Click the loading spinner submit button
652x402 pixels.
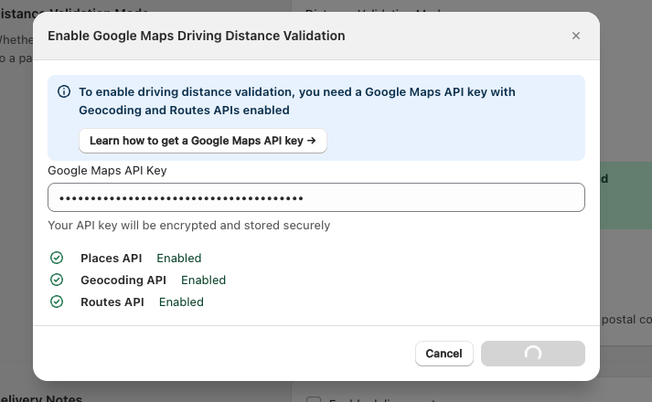pos(533,354)
